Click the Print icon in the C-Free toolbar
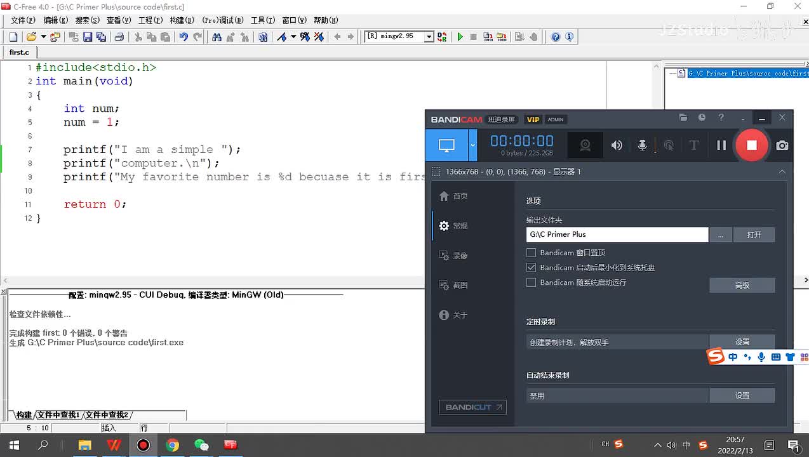Image resolution: width=809 pixels, height=457 pixels. [x=119, y=37]
